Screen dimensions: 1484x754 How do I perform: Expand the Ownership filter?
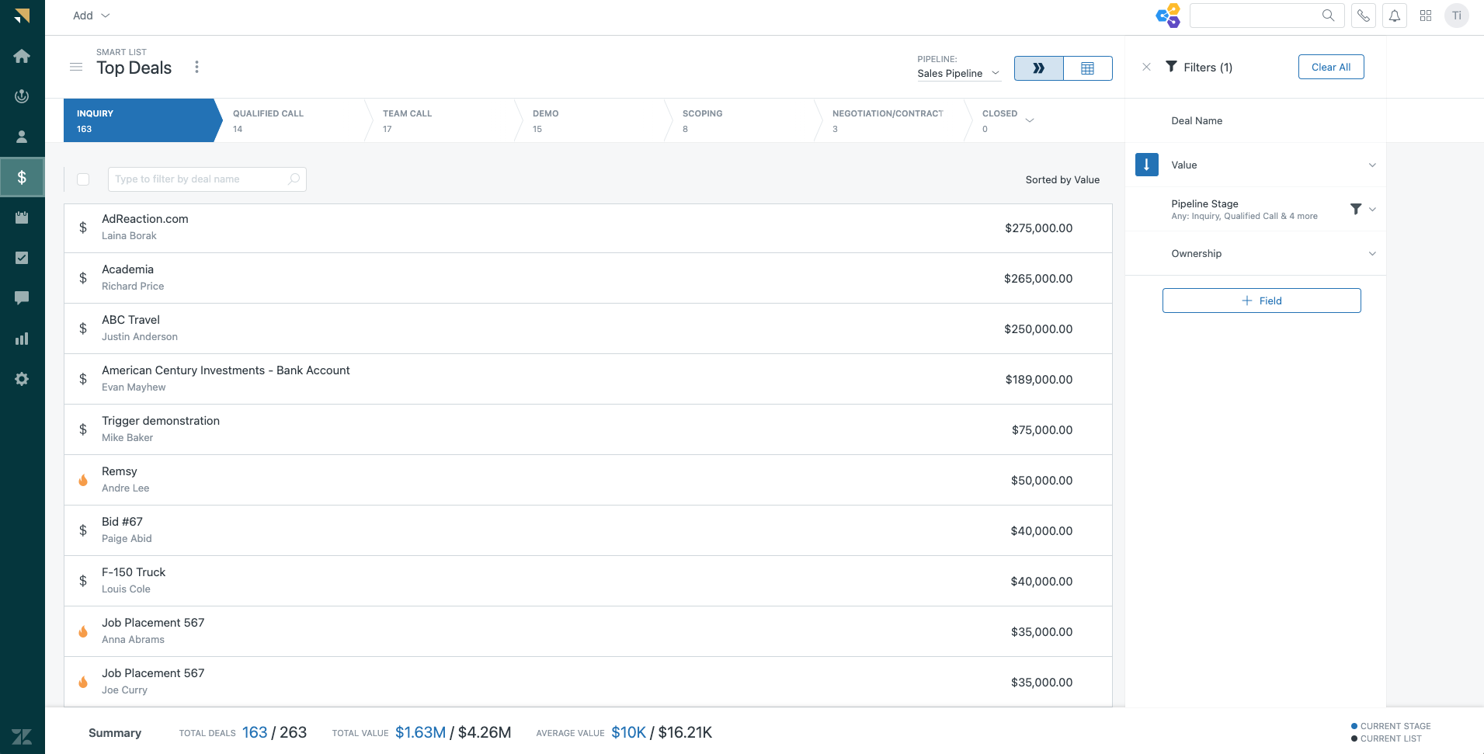(1371, 254)
